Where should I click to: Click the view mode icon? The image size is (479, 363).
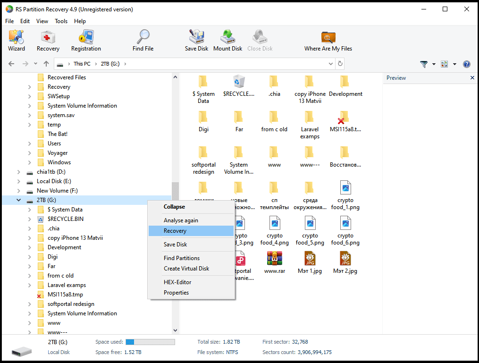pos(444,64)
